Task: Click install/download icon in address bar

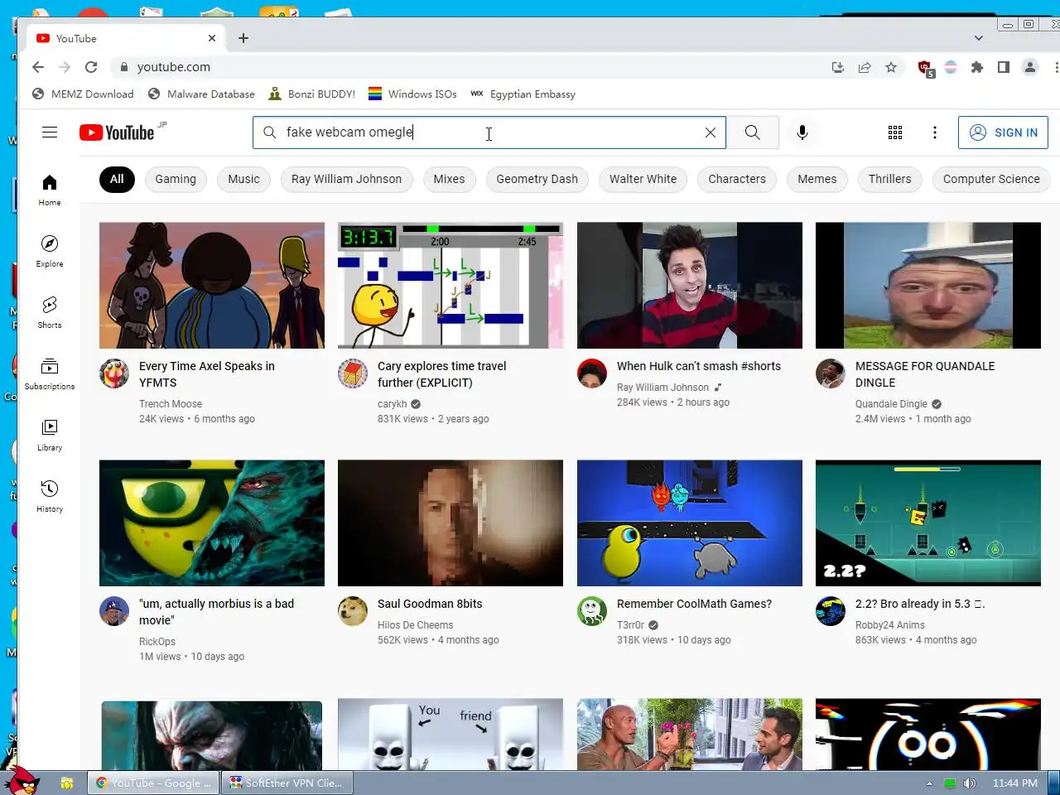Action: click(838, 67)
